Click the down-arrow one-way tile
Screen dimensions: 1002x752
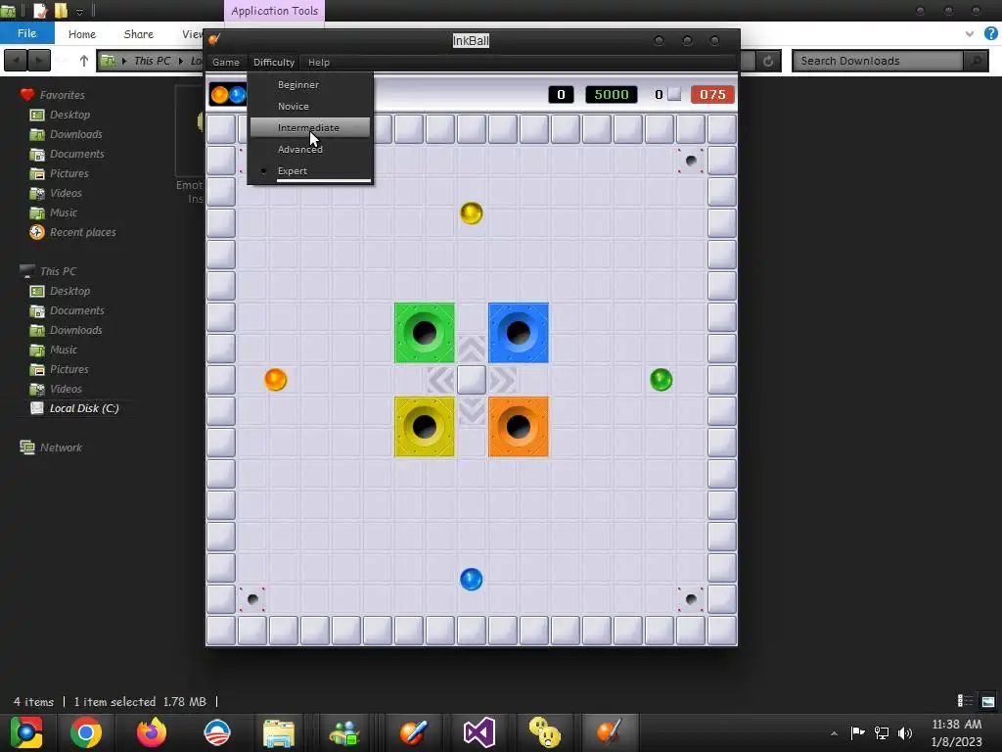[x=472, y=411]
